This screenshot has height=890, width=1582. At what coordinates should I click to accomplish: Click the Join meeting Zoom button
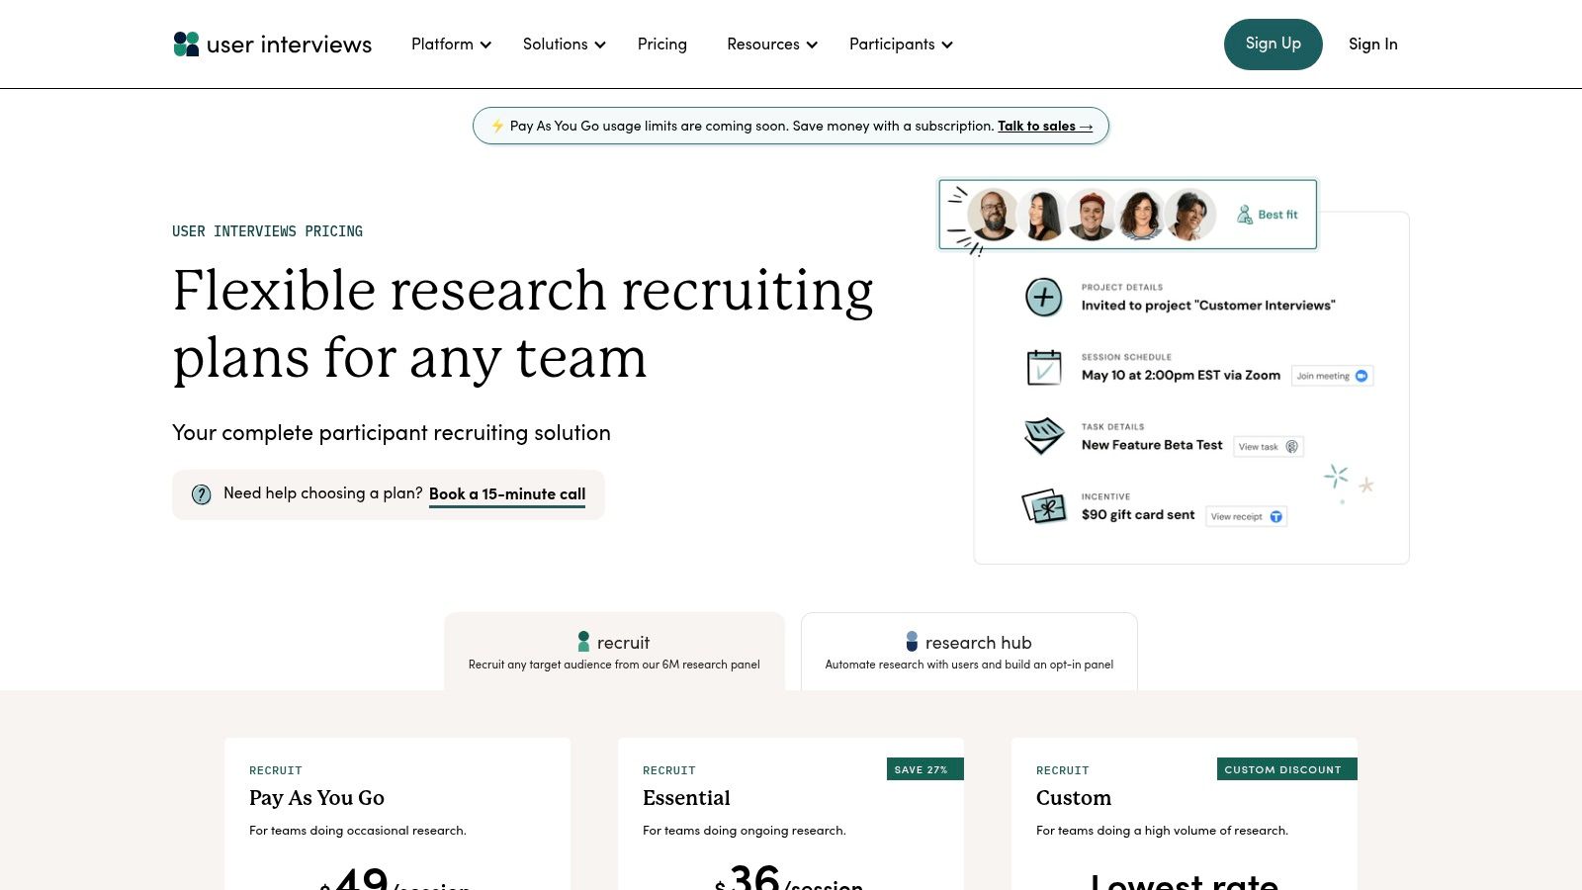coord(1332,376)
